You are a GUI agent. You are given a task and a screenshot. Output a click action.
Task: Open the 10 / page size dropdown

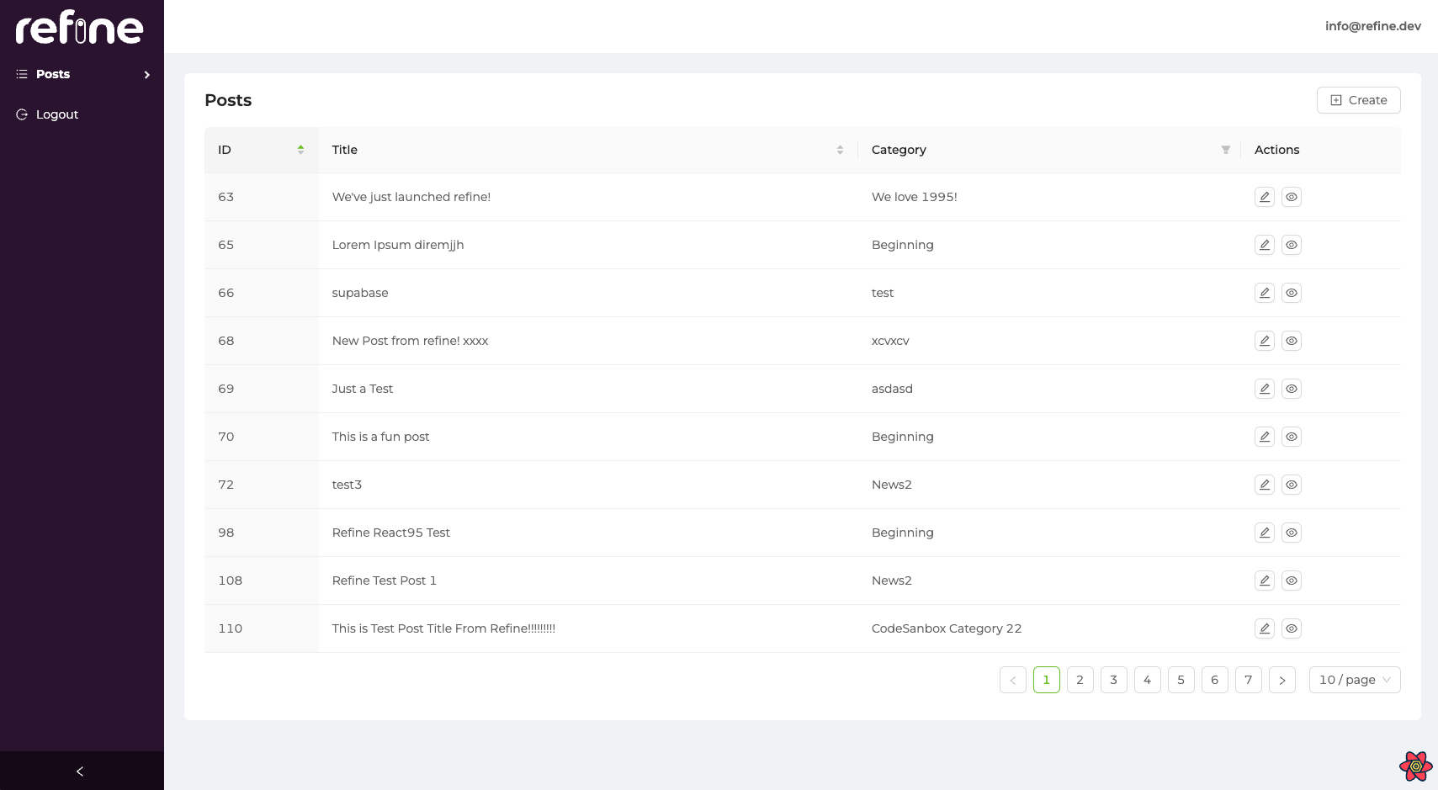point(1354,680)
